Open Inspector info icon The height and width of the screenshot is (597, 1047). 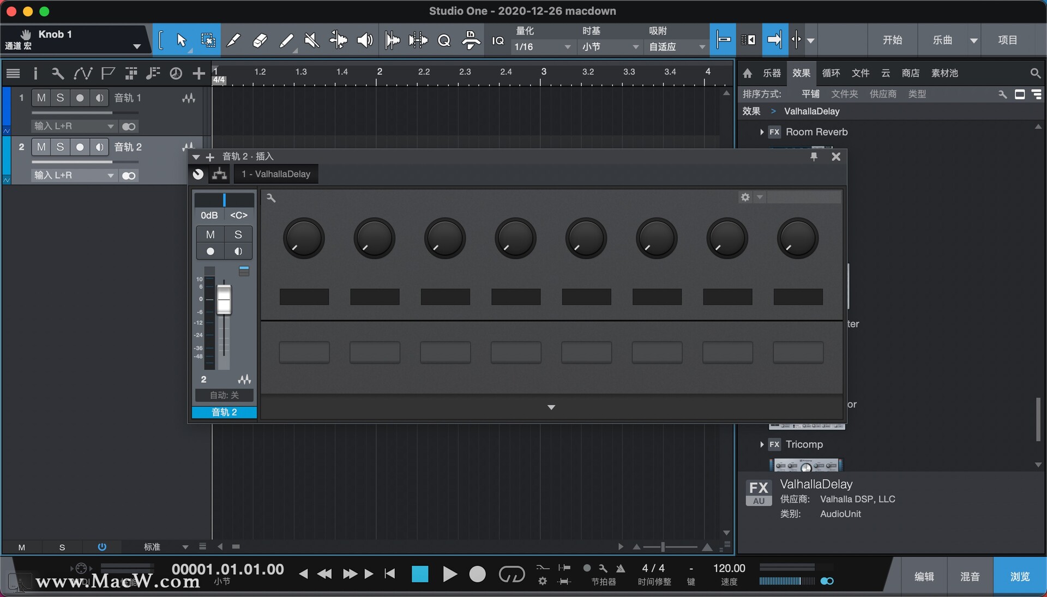click(x=35, y=73)
